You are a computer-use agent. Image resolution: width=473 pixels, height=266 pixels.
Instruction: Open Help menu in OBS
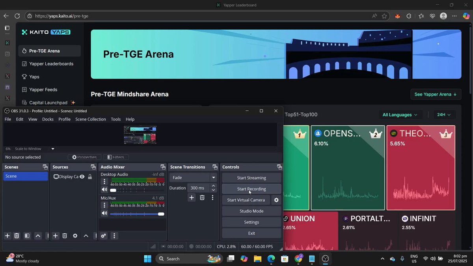pyautogui.click(x=130, y=119)
